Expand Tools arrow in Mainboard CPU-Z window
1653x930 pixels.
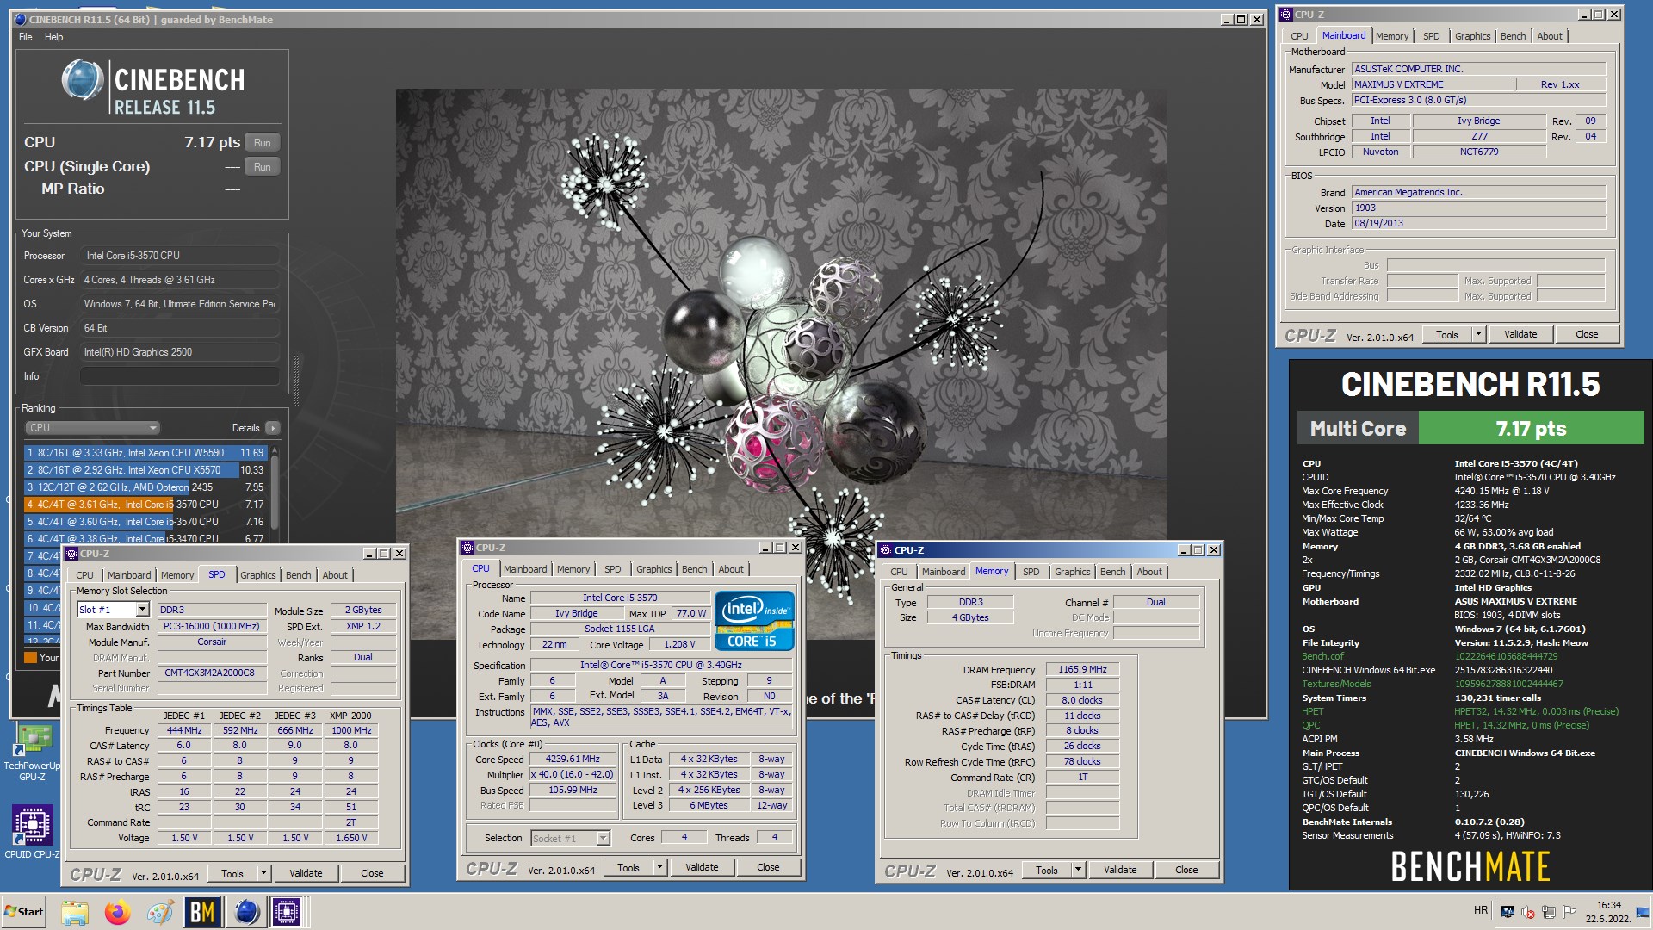[x=1479, y=334]
